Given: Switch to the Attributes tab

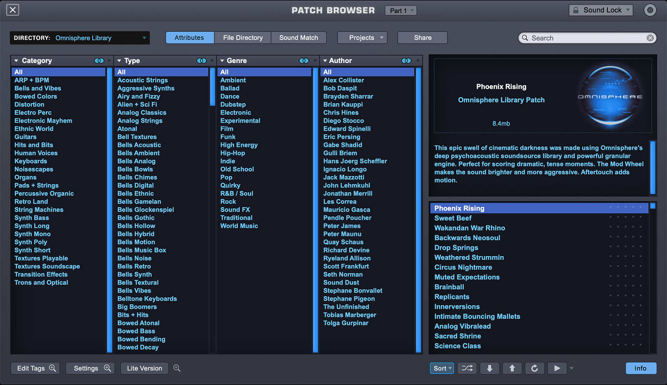Looking at the screenshot, I should tap(190, 37).
